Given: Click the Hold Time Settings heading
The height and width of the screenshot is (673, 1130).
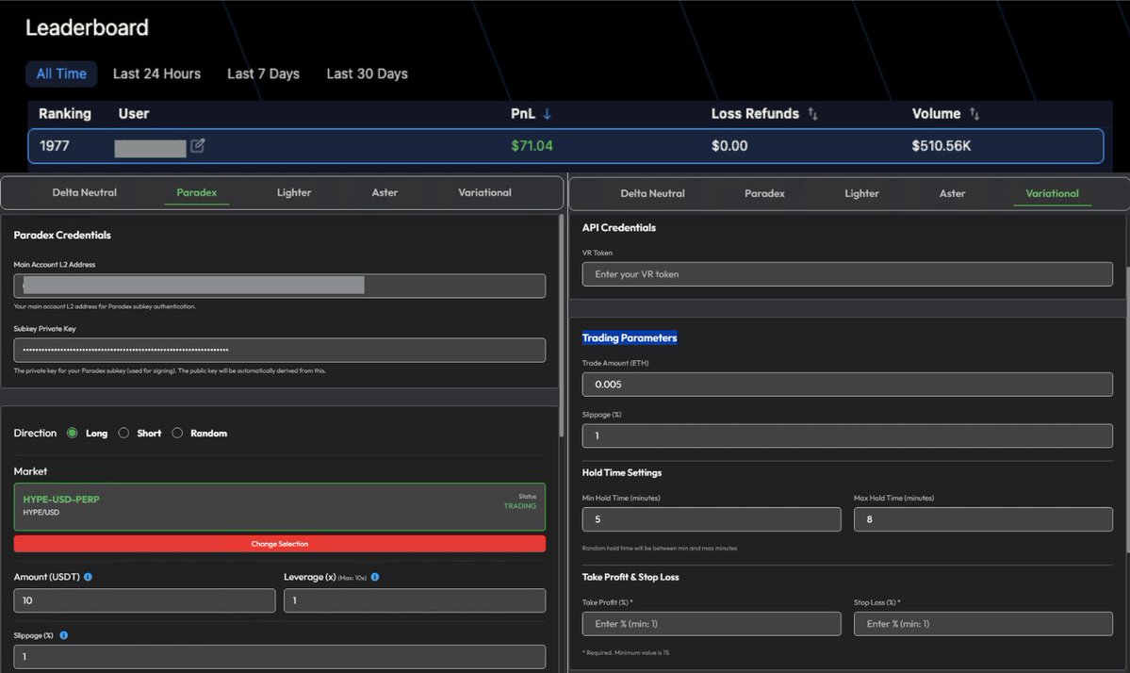Looking at the screenshot, I should point(622,472).
